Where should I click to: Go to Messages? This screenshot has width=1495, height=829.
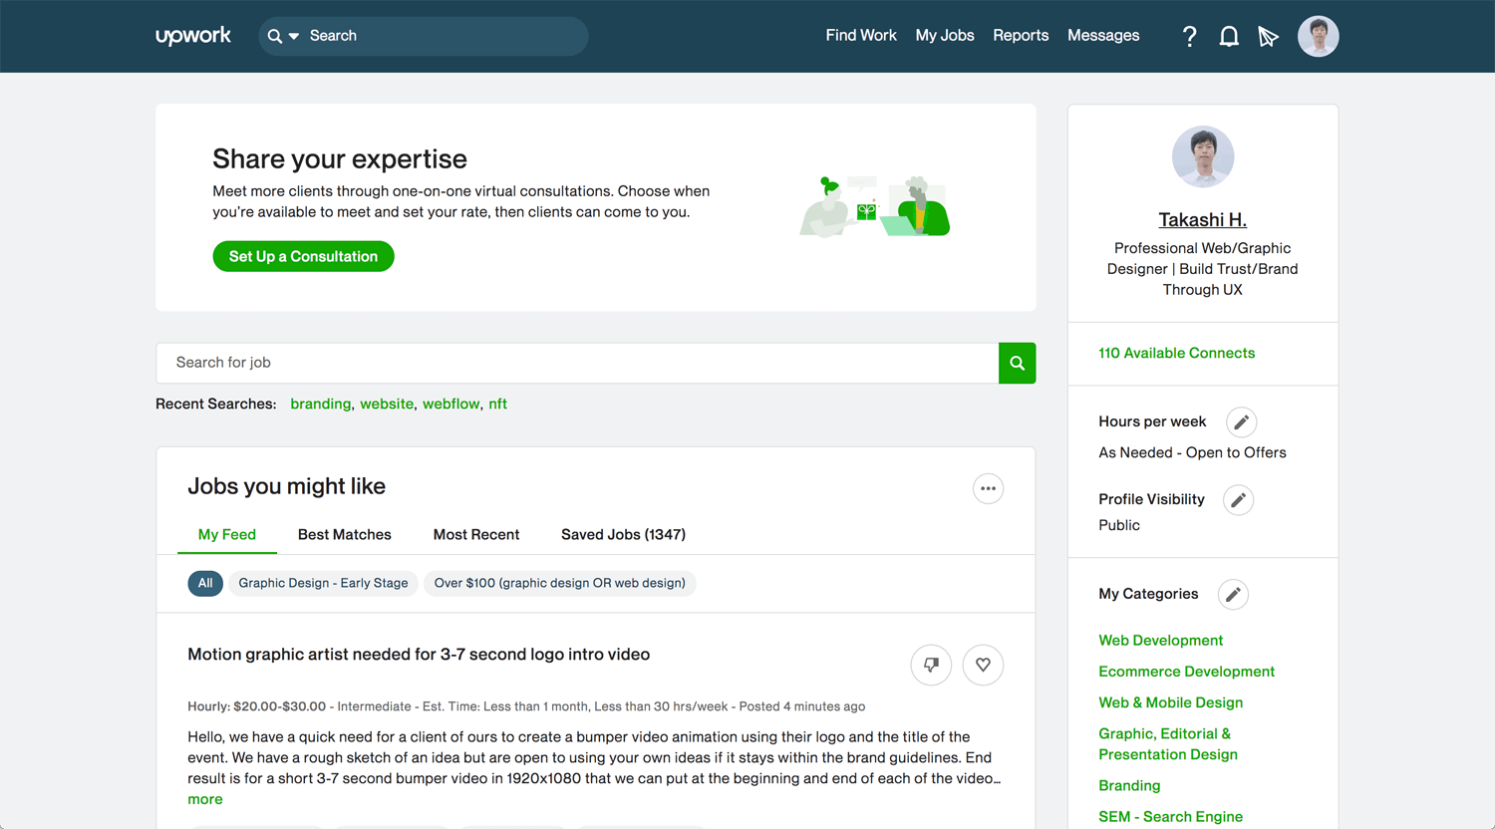pyautogui.click(x=1103, y=35)
